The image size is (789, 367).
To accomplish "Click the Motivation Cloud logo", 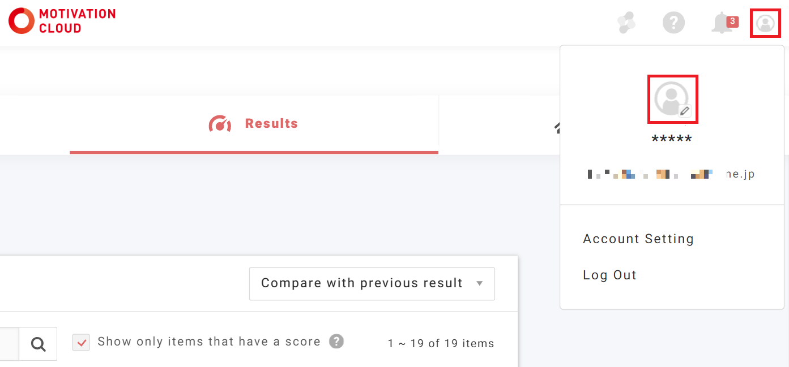I will pyautogui.click(x=62, y=21).
